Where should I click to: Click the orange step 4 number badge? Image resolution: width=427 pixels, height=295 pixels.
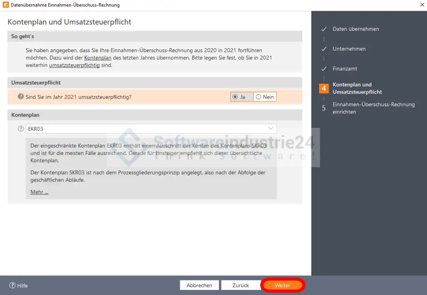pyautogui.click(x=324, y=88)
